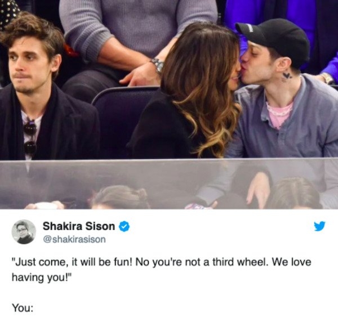Image resolution: width=338 pixels, height=318 pixels.
Task: Click the blue verified checkmark badge
Action: point(124,226)
